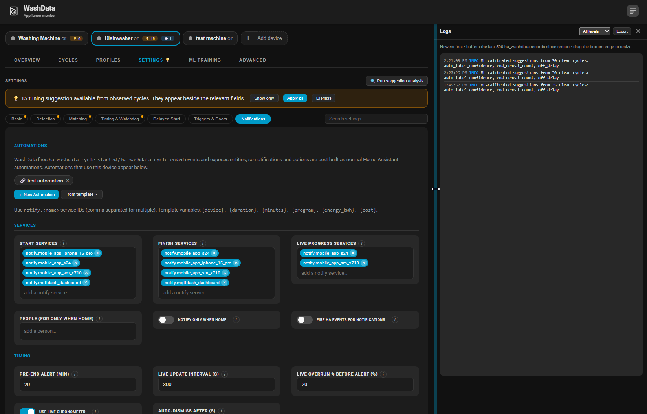647x414 pixels.
Task: Remove notify.mobile_app_s24 from Start Services
Action: pyautogui.click(x=75, y=263)
